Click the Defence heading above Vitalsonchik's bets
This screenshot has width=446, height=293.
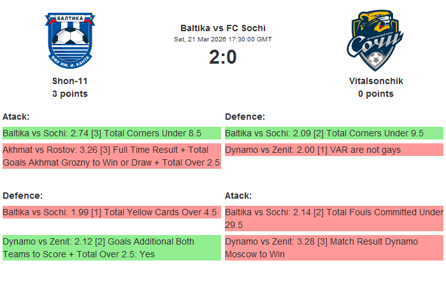[x=245, y=117]
